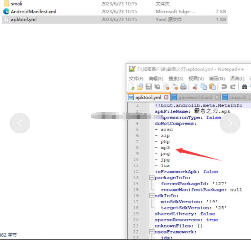Viewport: 251px width, 240px height.
Task: Click the 'isFrameworkApk: false' line
Action: click(x=186, y=172)
